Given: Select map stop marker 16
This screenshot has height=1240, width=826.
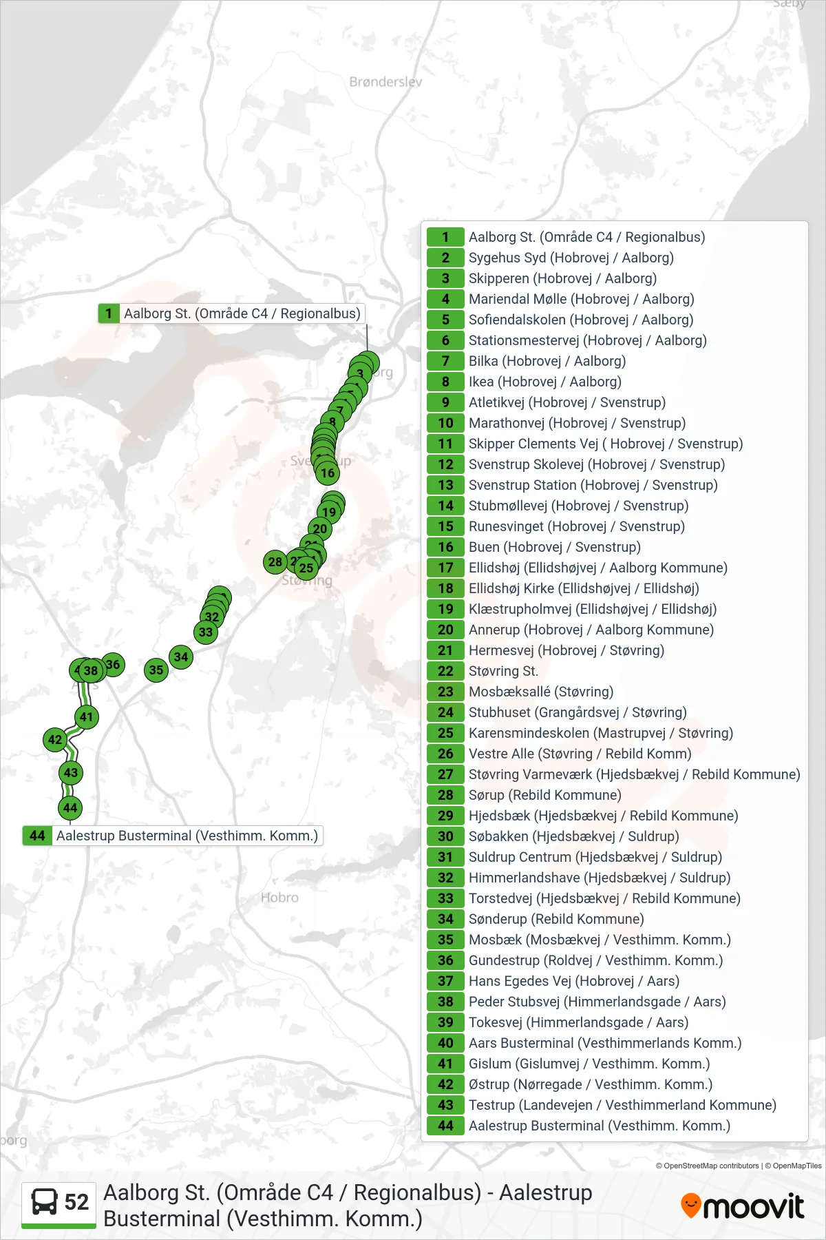Looking at the screenshot, I should point(328,473).
